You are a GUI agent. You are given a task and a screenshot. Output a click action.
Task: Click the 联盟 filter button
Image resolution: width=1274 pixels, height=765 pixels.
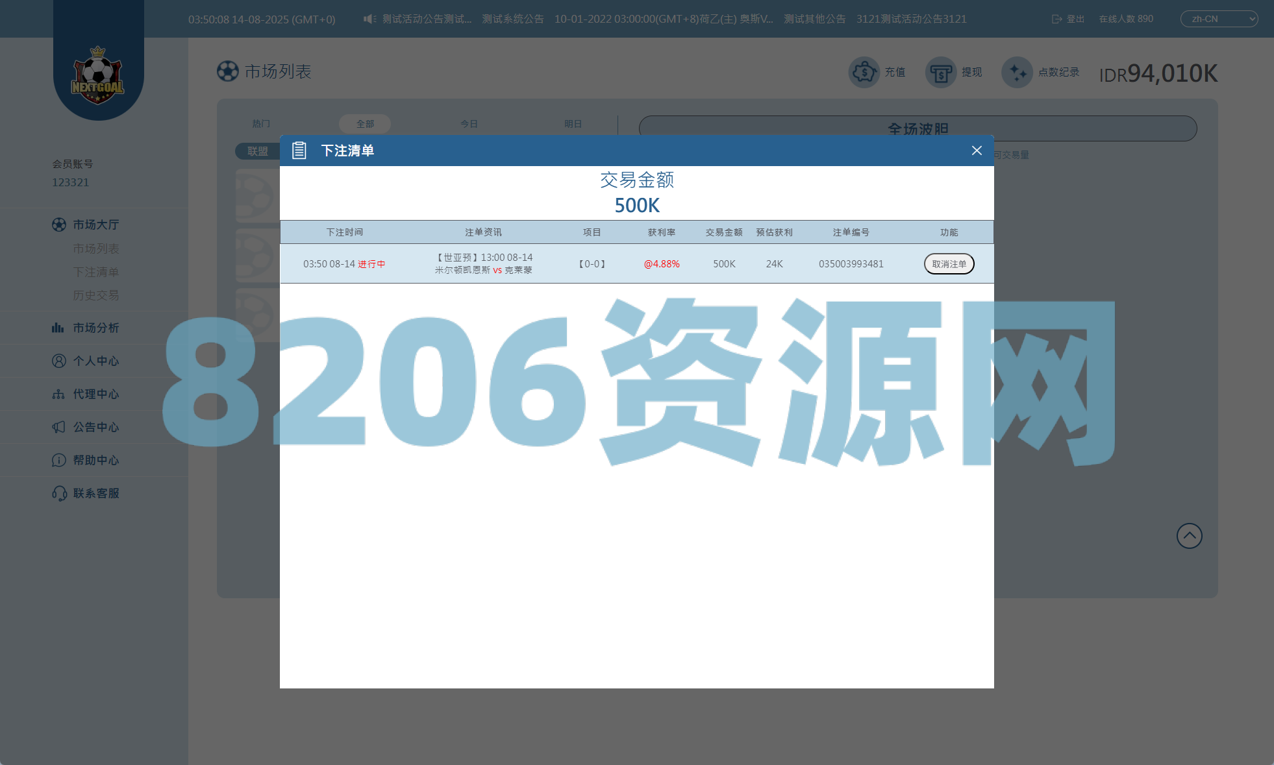point(258,151)
